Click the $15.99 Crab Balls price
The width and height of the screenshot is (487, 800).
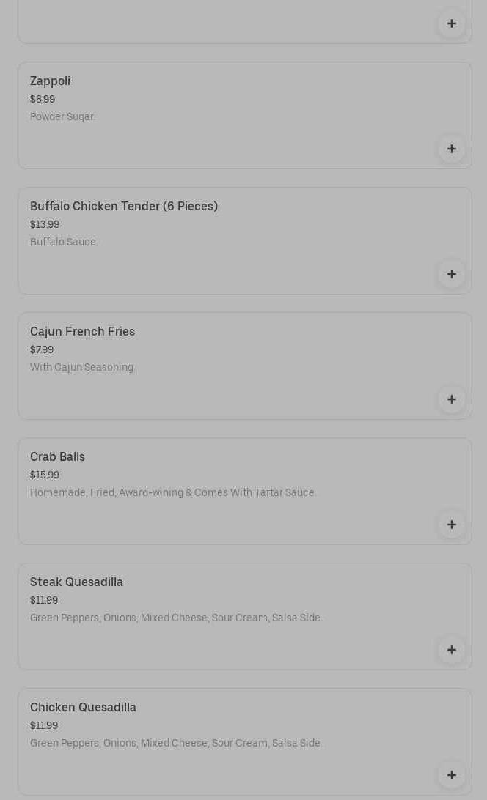coord(44,475)
